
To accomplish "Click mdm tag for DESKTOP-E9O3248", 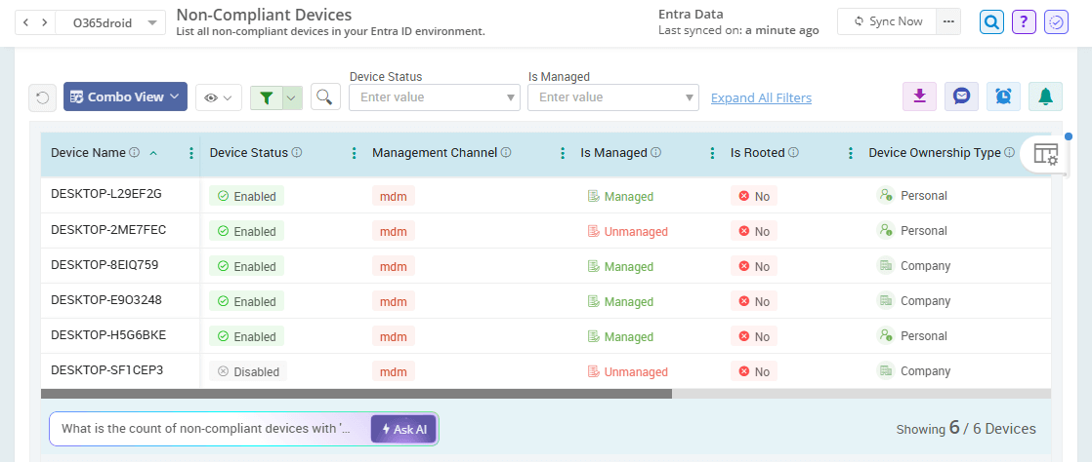I will click(x=394, y=301).
